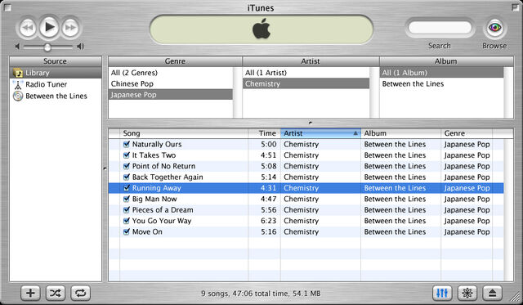Open the Equalizer window button

click(442, 293)
